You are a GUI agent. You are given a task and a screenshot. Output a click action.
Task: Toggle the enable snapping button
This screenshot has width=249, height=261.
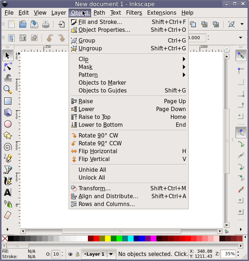[241, 55]
